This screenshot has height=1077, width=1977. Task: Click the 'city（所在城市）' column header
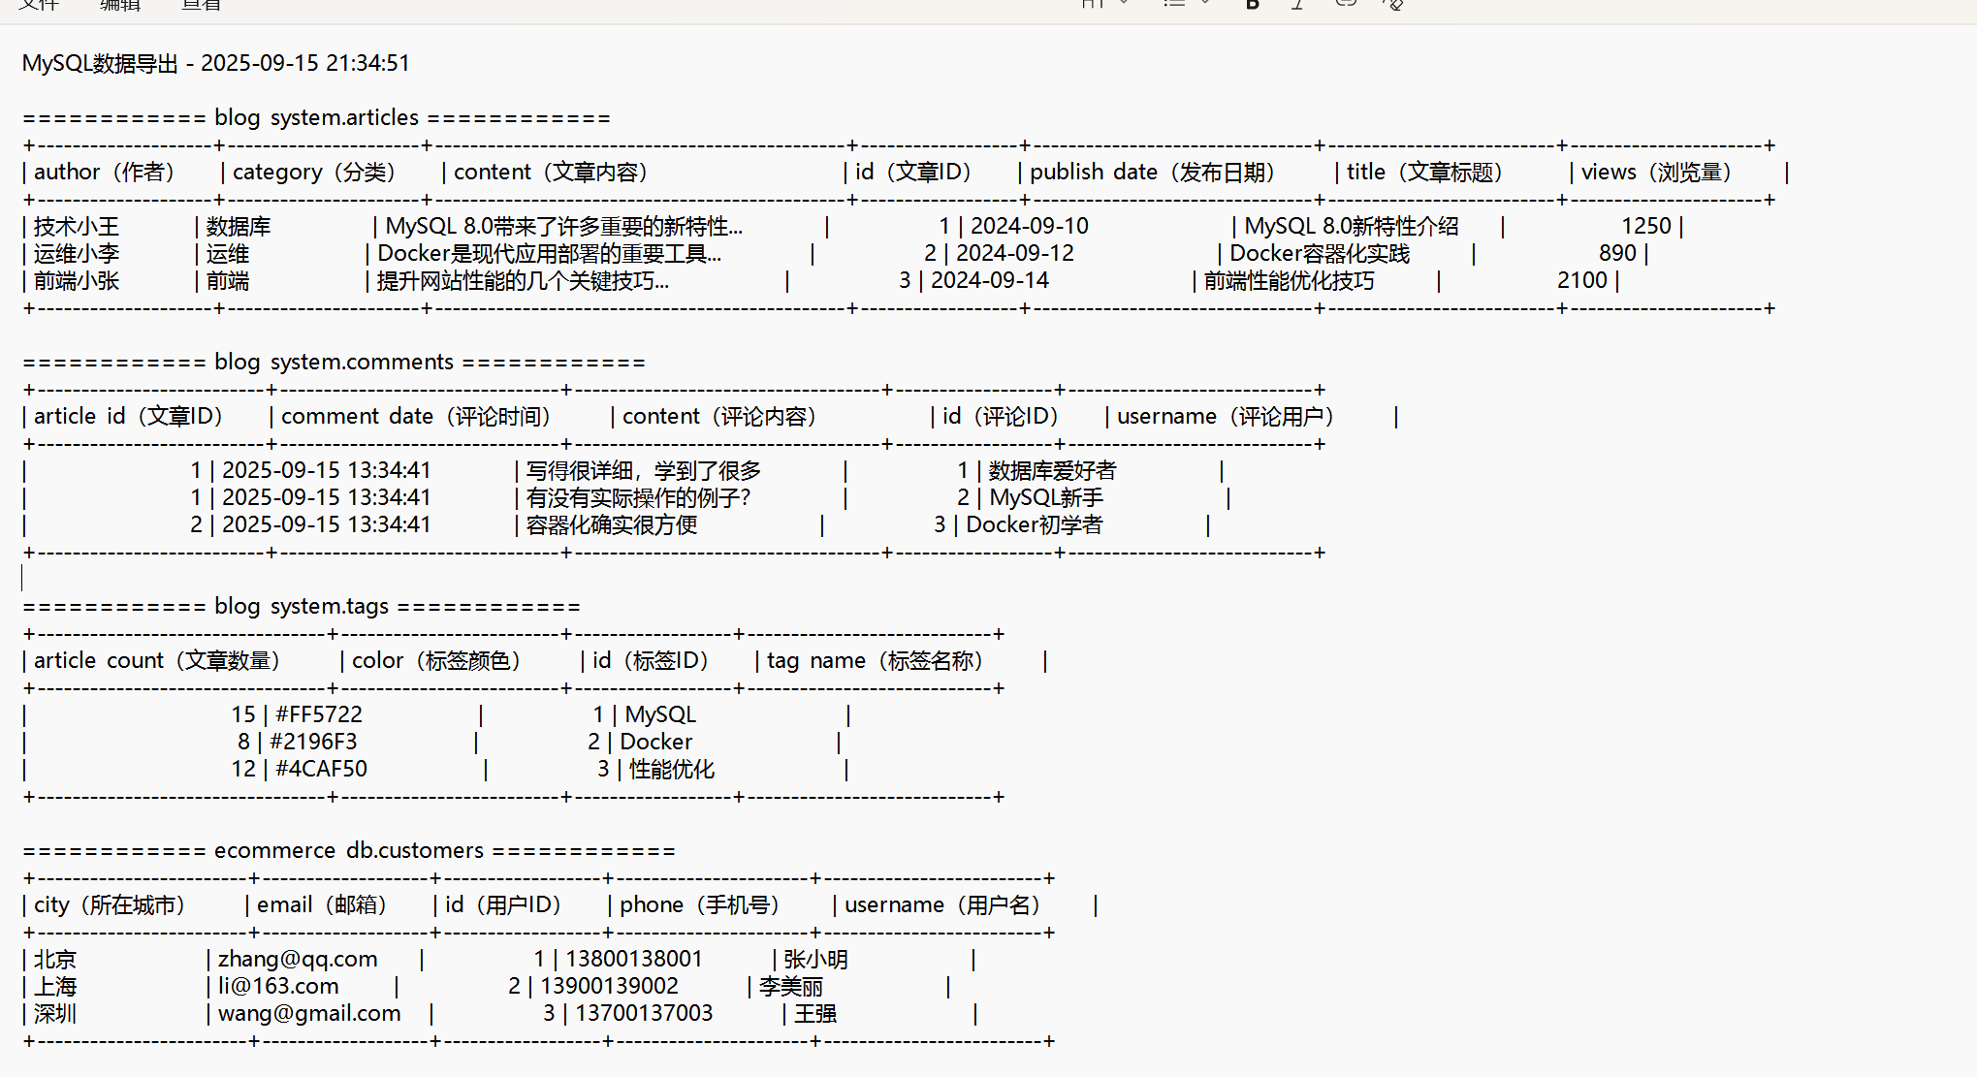(x=110, y=904)
